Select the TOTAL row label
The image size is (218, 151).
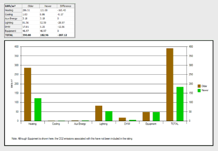pyautogui.click(x=13, y=35)
